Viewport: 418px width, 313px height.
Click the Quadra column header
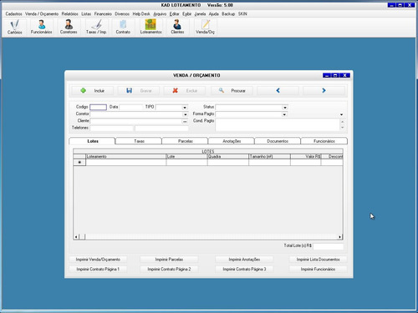[x=228, y=157]
